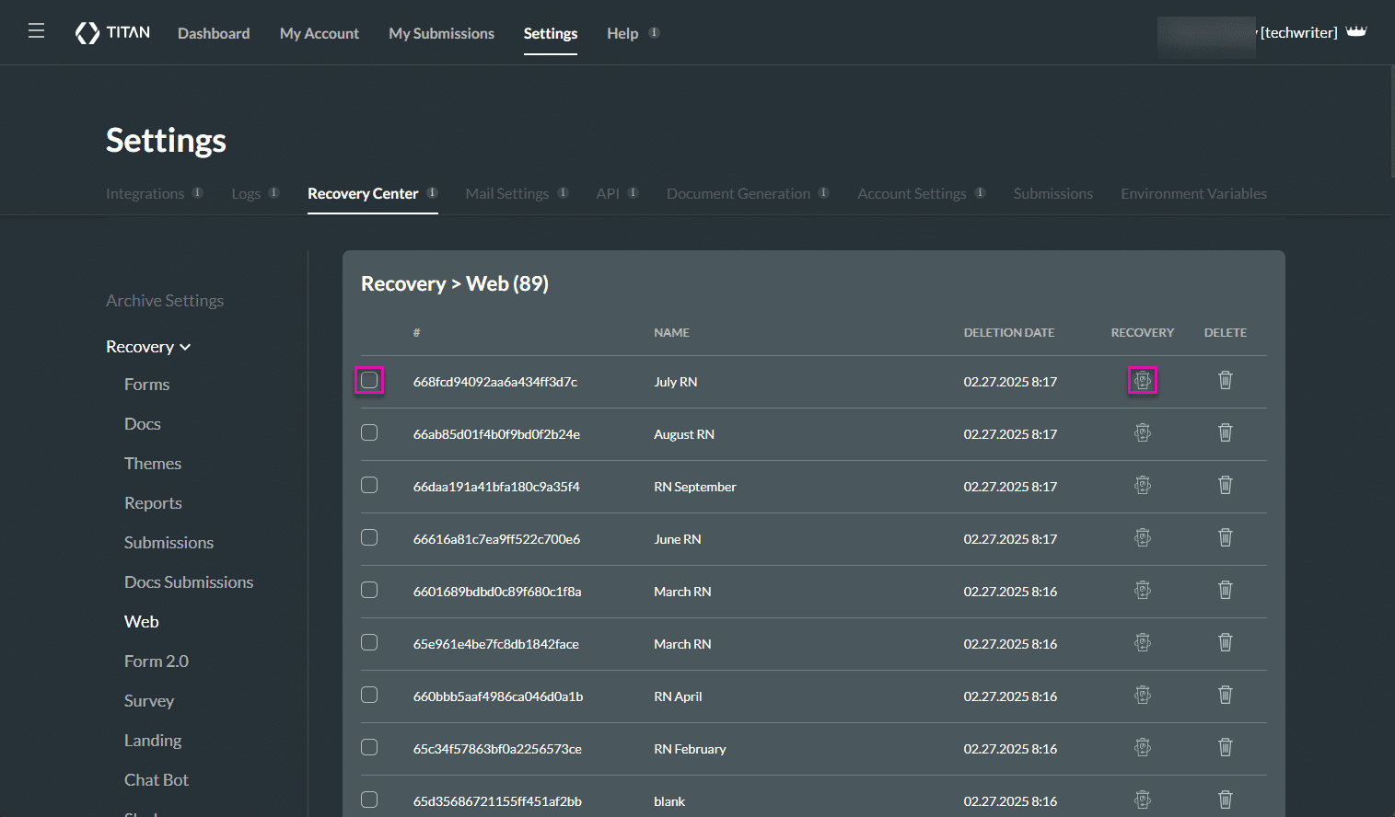Check the box for RN April

tap(369, 695)
